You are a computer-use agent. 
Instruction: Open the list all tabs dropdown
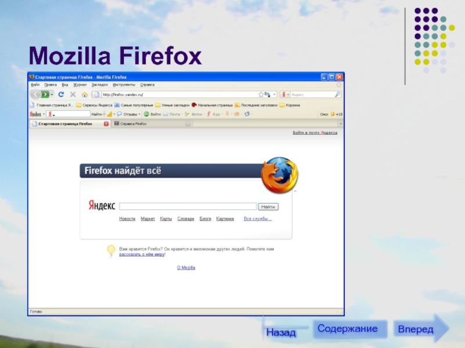click(x=341, y=124)
